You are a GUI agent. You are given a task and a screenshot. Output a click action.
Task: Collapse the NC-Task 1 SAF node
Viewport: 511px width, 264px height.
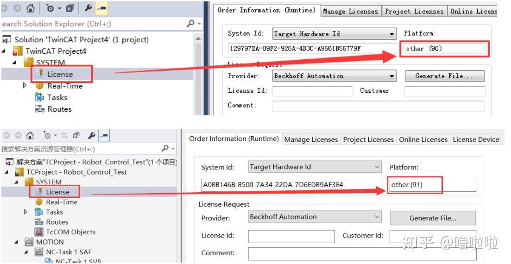coord(26,252)
